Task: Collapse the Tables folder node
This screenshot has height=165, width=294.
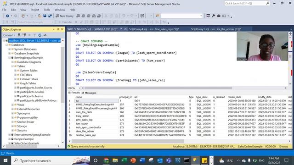Action: [12, 66]
